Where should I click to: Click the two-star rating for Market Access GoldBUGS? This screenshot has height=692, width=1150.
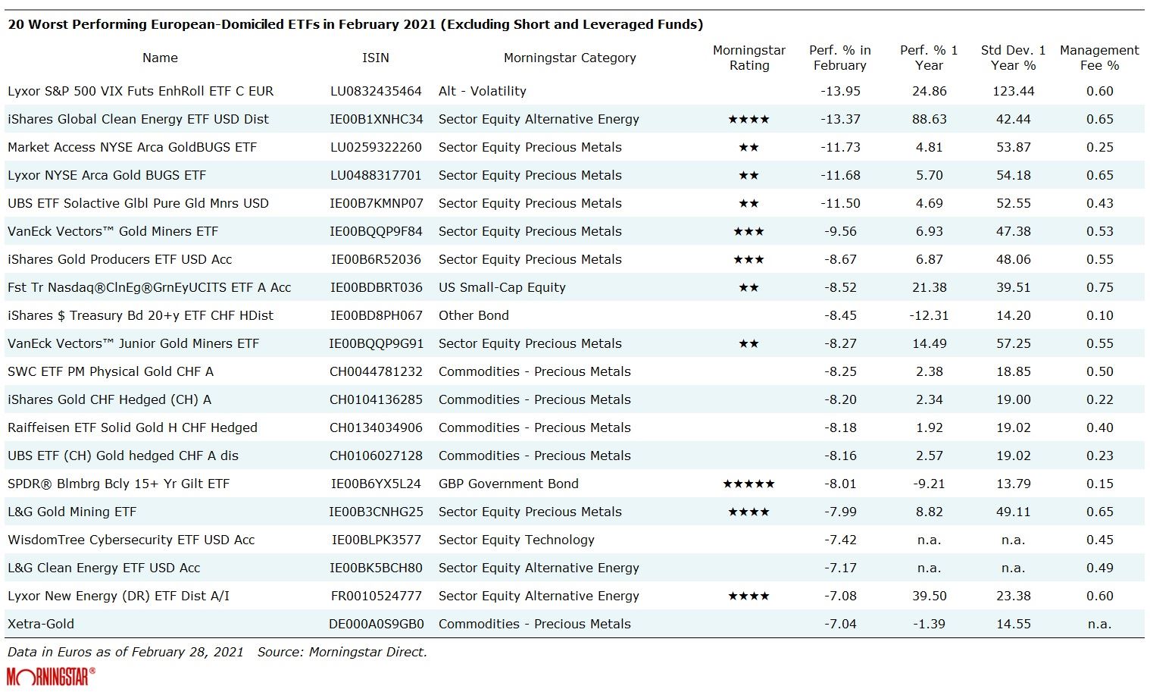[x=748, y=147]
